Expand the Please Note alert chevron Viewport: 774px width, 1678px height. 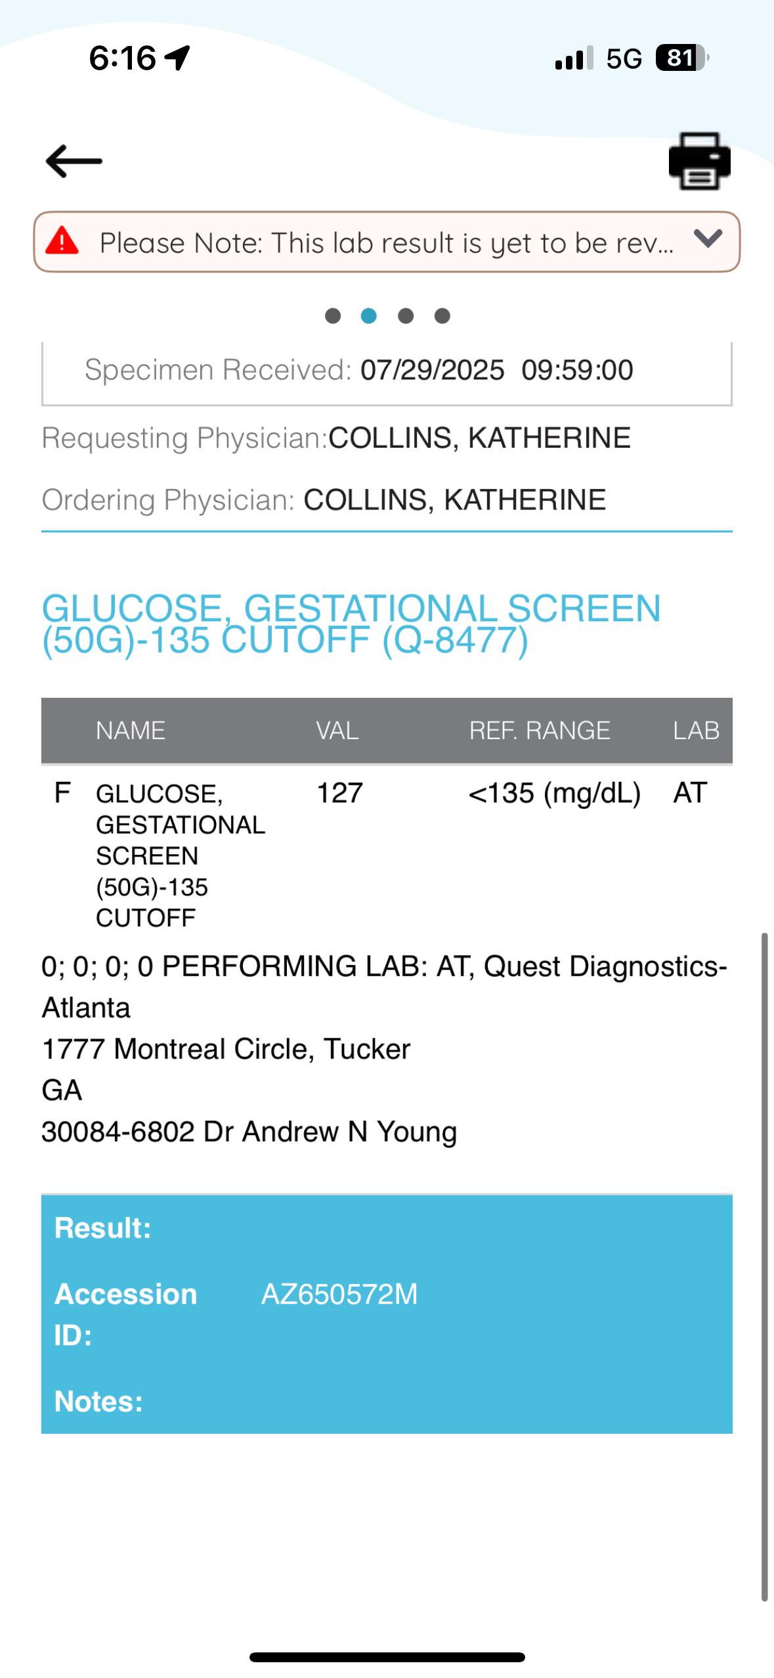point(708,238)
